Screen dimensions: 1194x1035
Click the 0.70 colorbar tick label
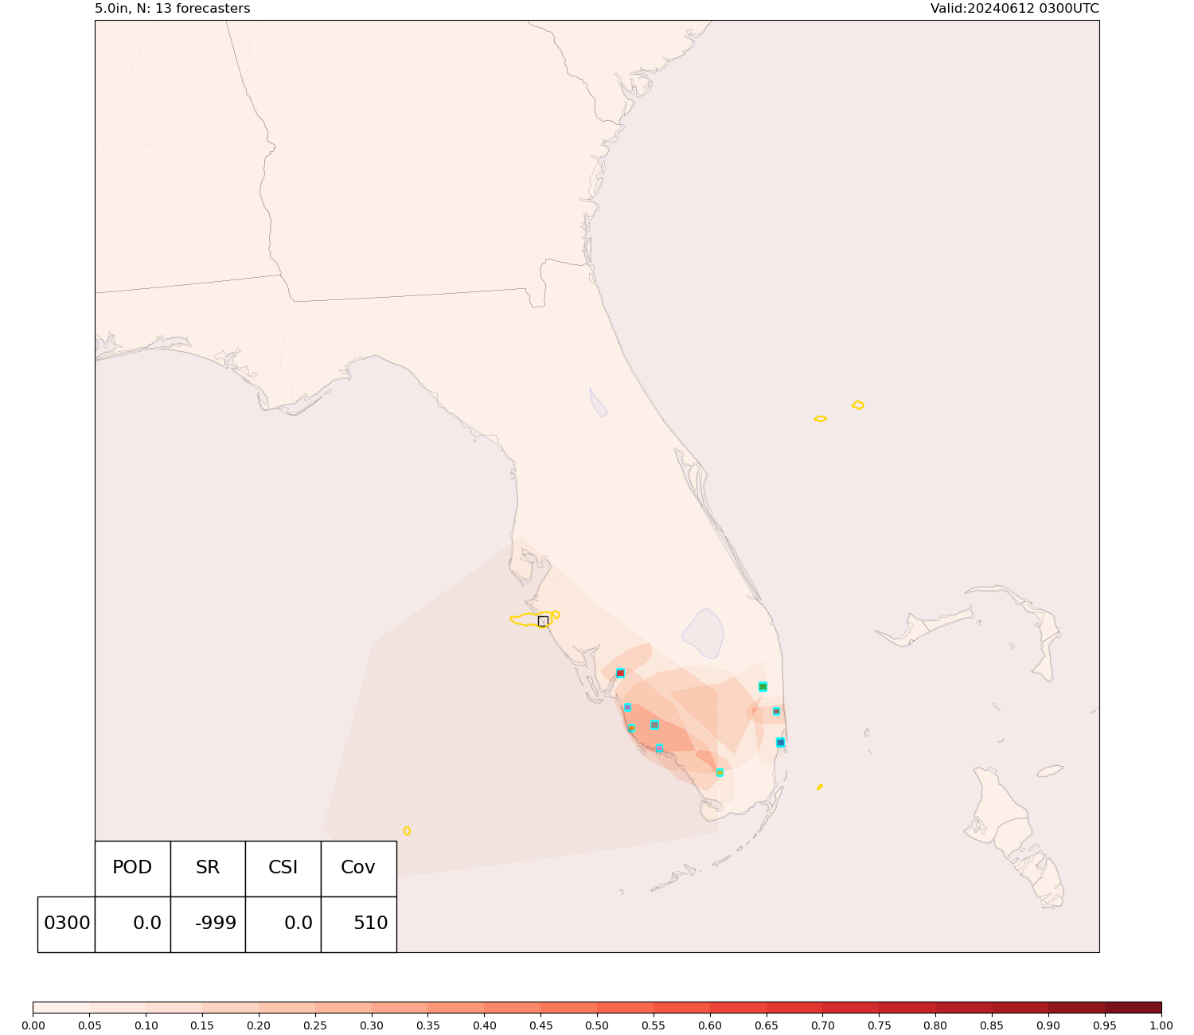point(823,1025)
